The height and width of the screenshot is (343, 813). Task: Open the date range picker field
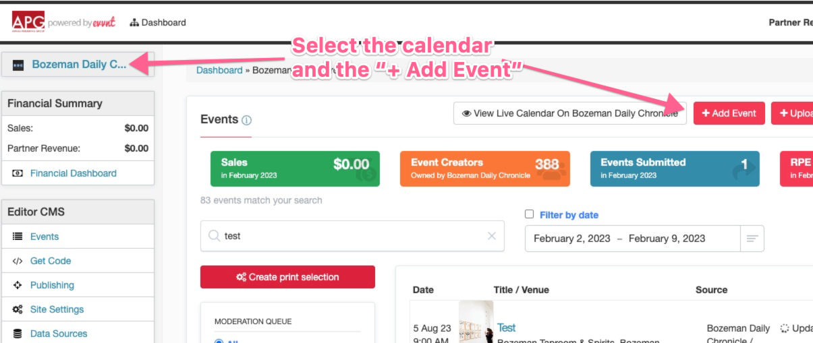coord(632,239)
